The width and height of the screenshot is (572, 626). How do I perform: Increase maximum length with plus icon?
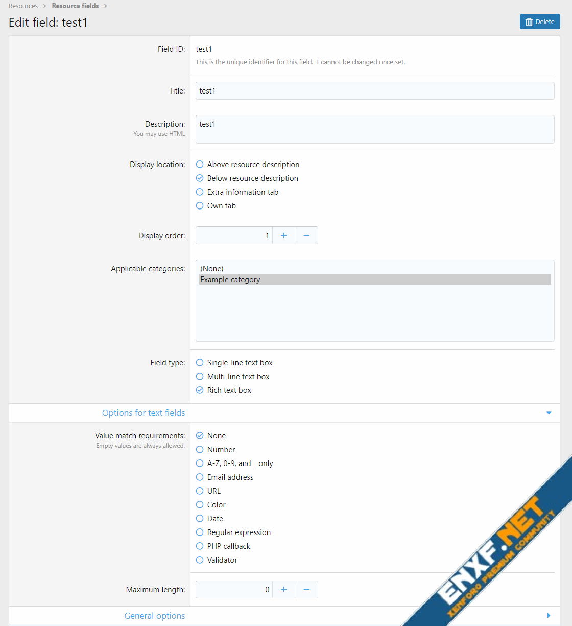click(284, 590)
